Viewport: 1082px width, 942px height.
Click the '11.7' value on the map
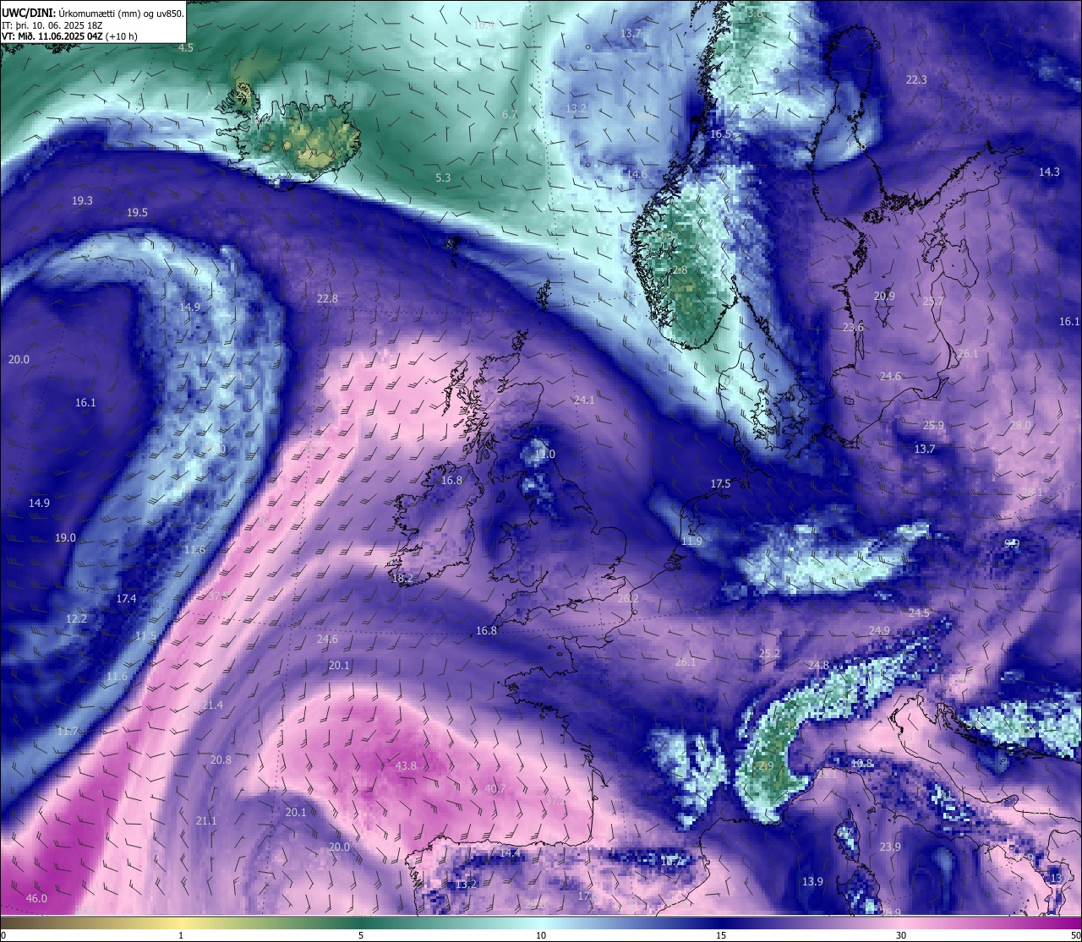[x=68, y=732]
